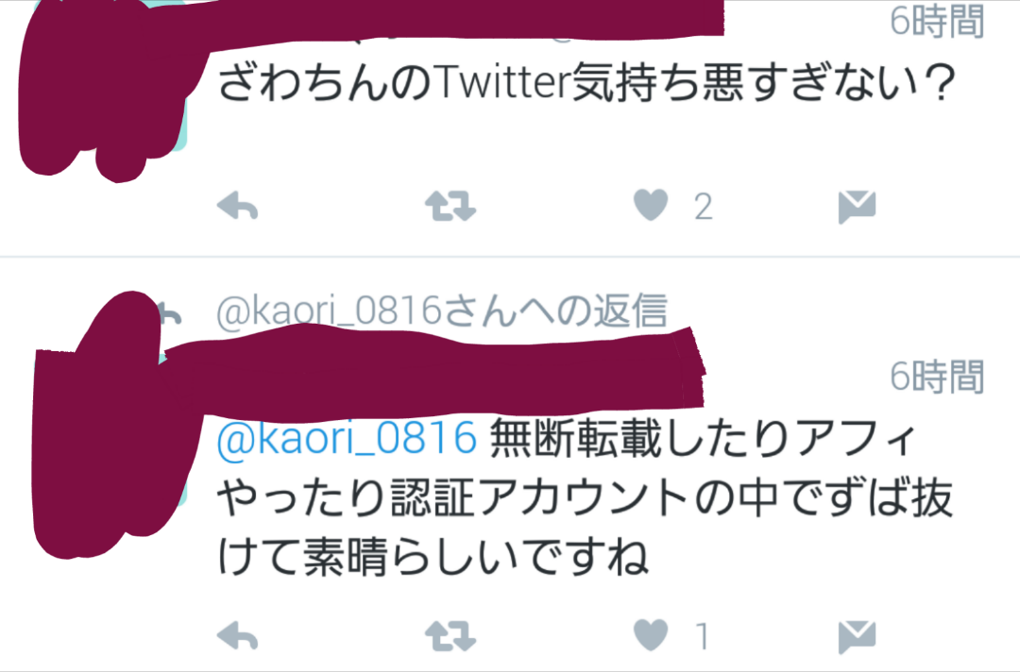The image size is (1020, 672).
Task: Reply to the 無断転載したり tweet
Action: 237,635
